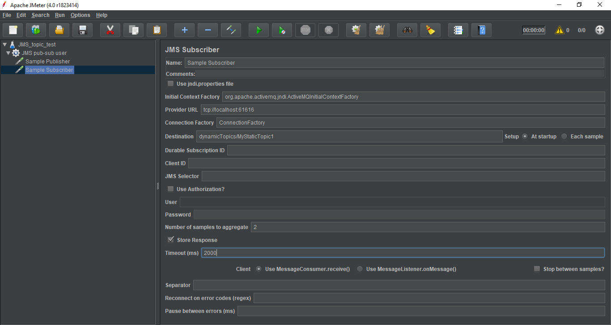611x325 pixels.
Task: Click the Function Helper list icon
Action: pos(458,30)
